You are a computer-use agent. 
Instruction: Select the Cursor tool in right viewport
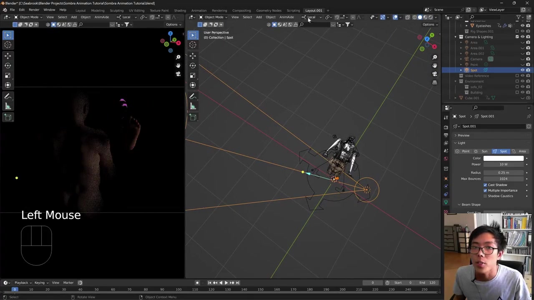pyautogui.click(x=193, y=45)
